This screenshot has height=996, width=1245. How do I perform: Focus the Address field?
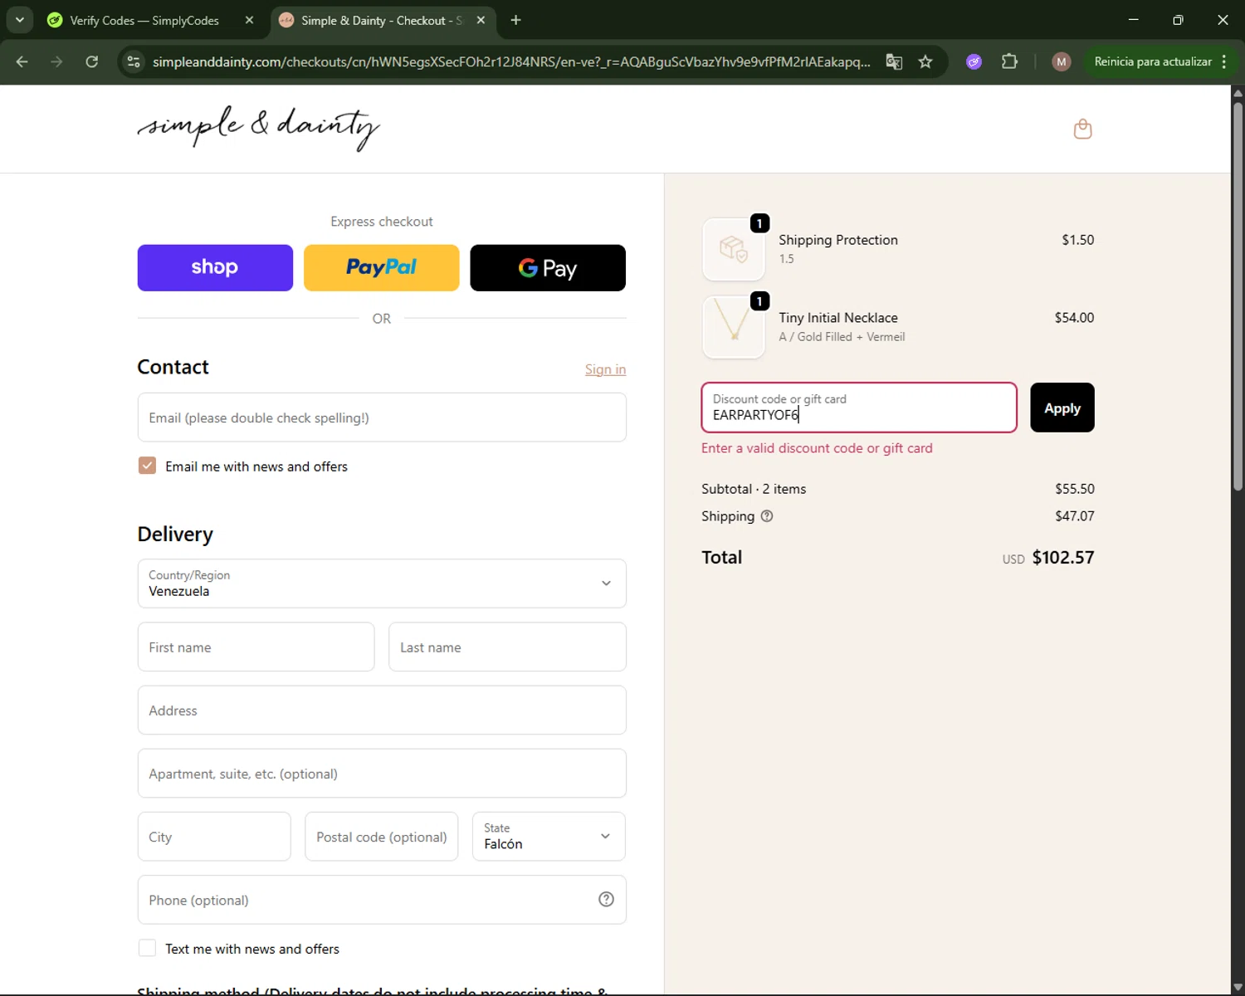point(382,710)
